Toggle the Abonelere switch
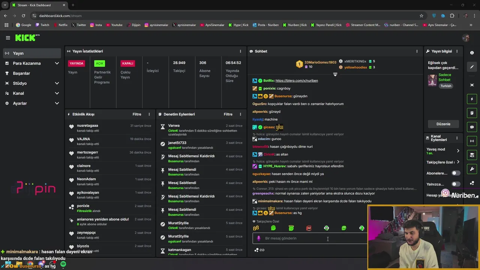Screen dimensions: 480x270 pyautogui.click(x=456, y=173)
